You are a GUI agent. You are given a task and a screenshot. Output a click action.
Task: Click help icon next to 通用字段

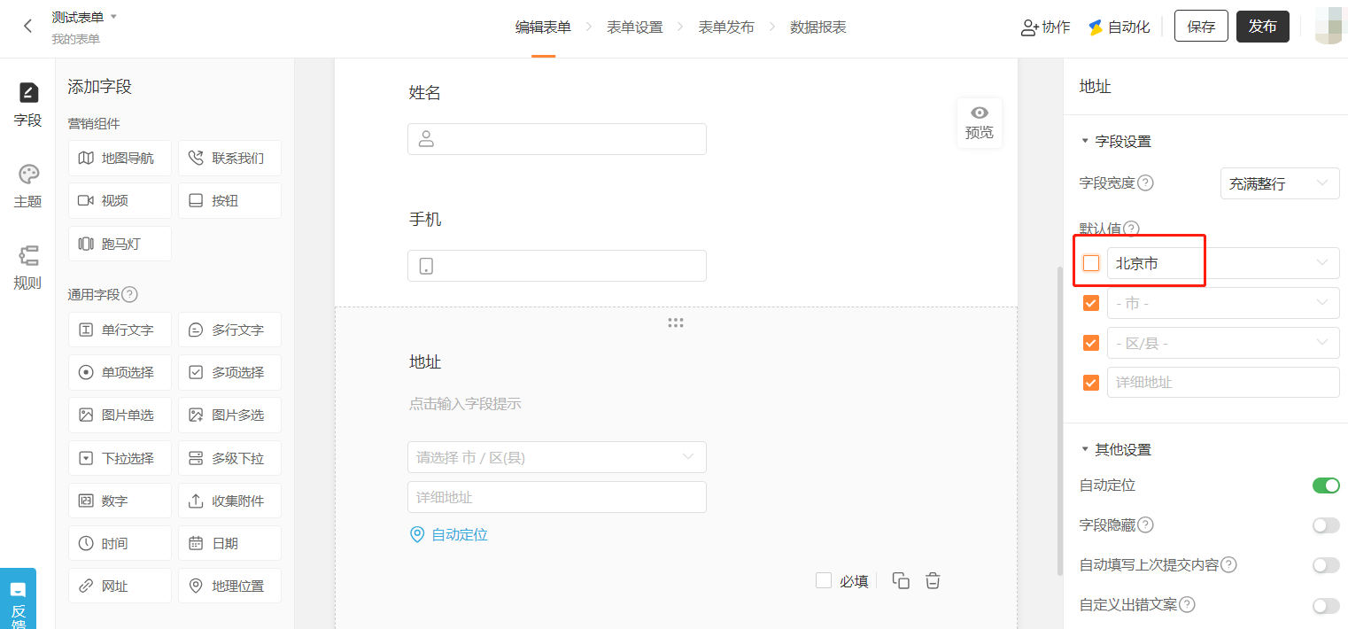[x=129, y=294]
